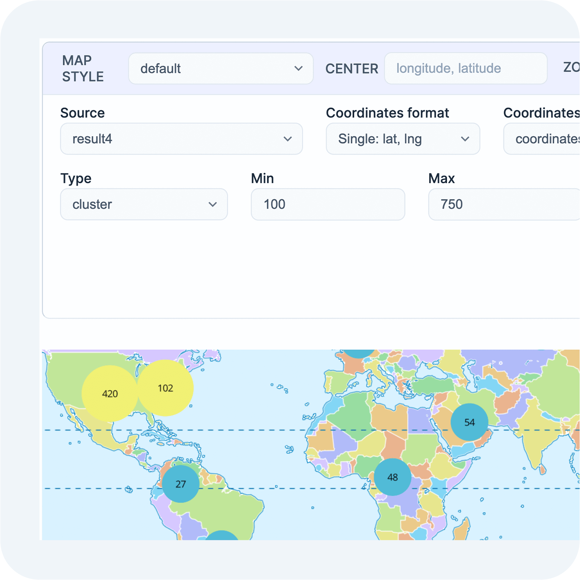The height and width of the screenshot is (580, 580).
Task: Click the chevron next to Single: lat, lng
Action: click(466, 139)
